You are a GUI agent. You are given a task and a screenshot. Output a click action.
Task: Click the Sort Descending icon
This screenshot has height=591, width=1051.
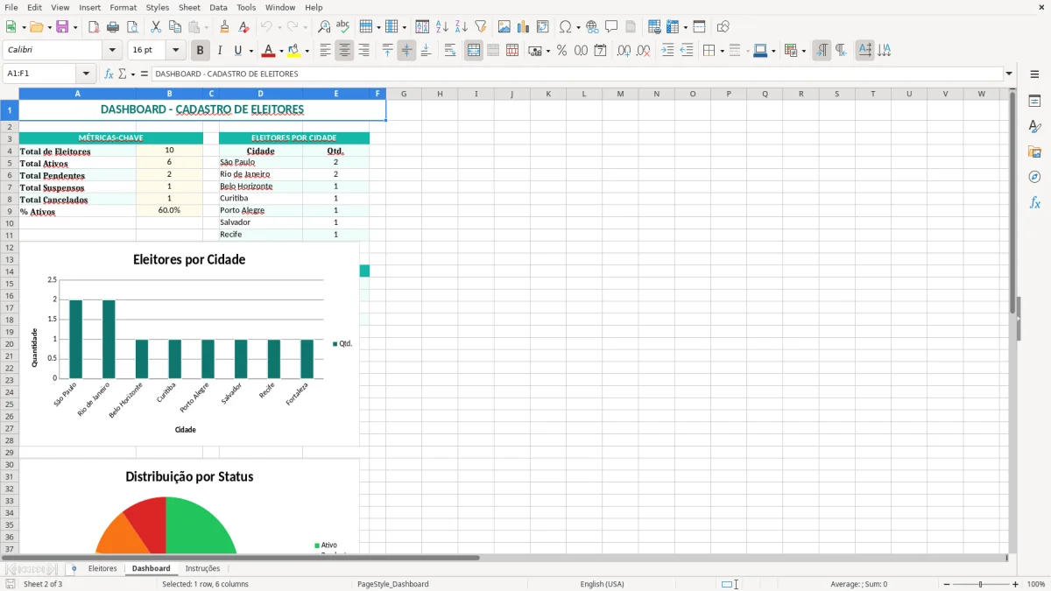pyautogui.click(x=462, y=27)
